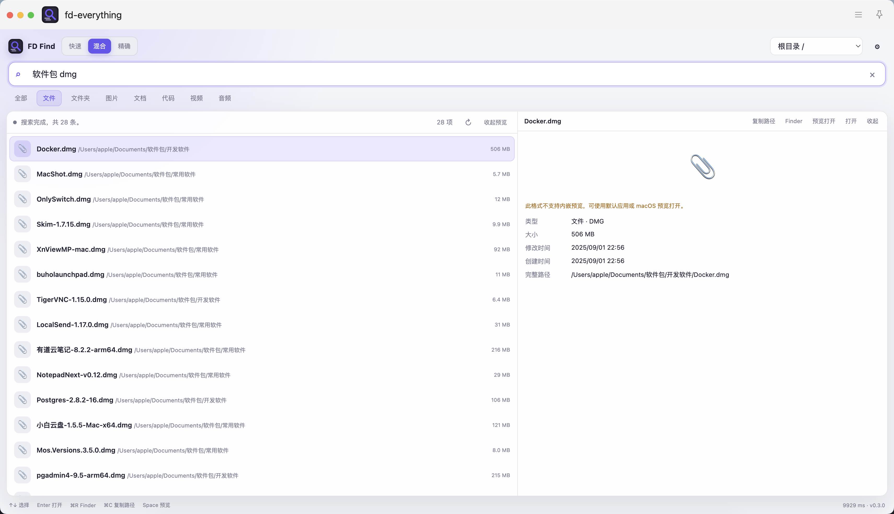
Task: Switch search mode to 快速
Action: pos(75,46)
